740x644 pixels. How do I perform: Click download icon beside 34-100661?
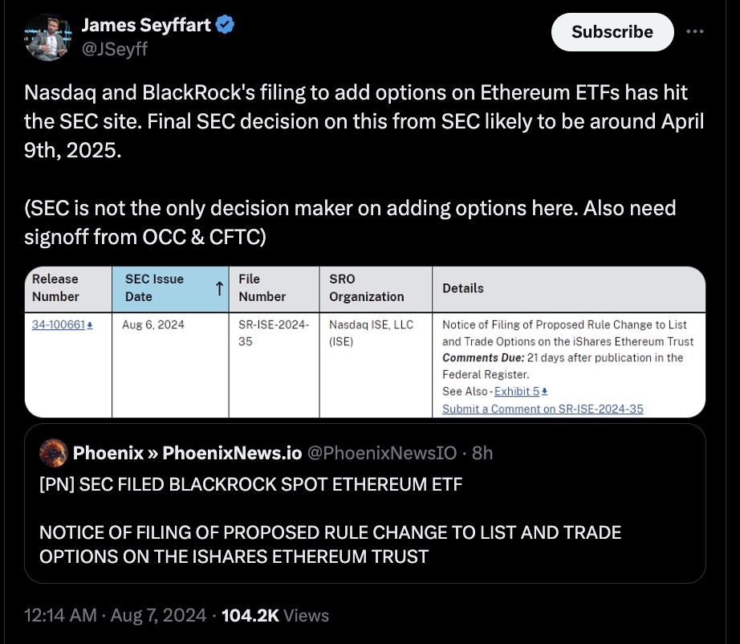pos(90,325)
